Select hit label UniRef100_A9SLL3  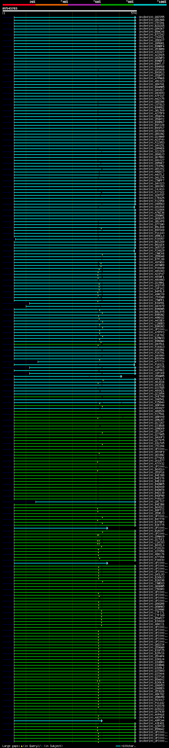click(152, 379)
